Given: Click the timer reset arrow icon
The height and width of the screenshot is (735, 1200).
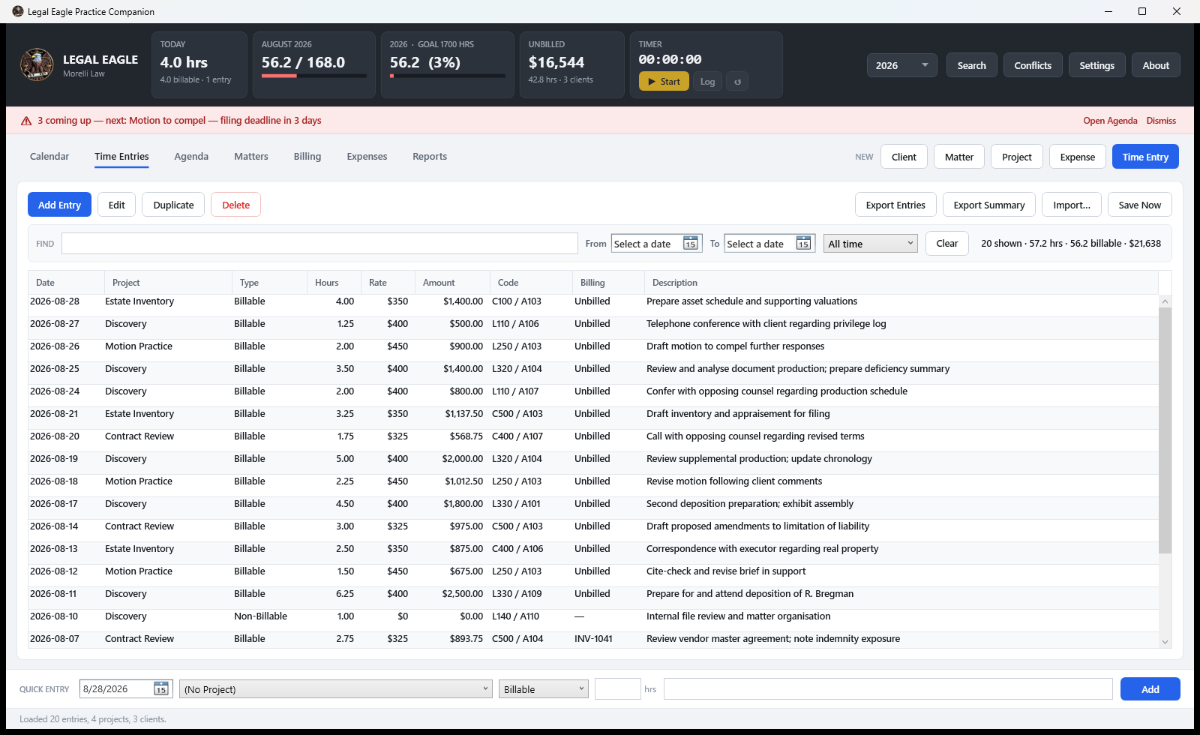Looking at the screenshot, I should pos(737,82).
